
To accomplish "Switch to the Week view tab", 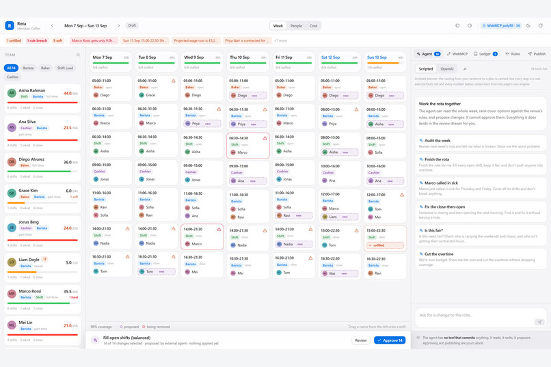I will 278,26.
